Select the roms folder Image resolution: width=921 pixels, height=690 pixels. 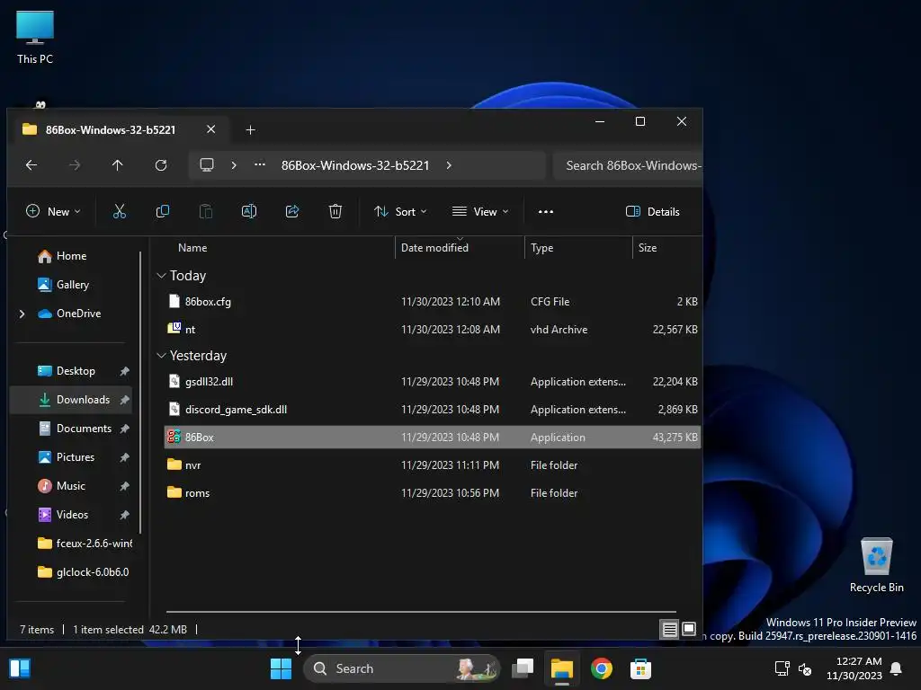tap(433, 493)
